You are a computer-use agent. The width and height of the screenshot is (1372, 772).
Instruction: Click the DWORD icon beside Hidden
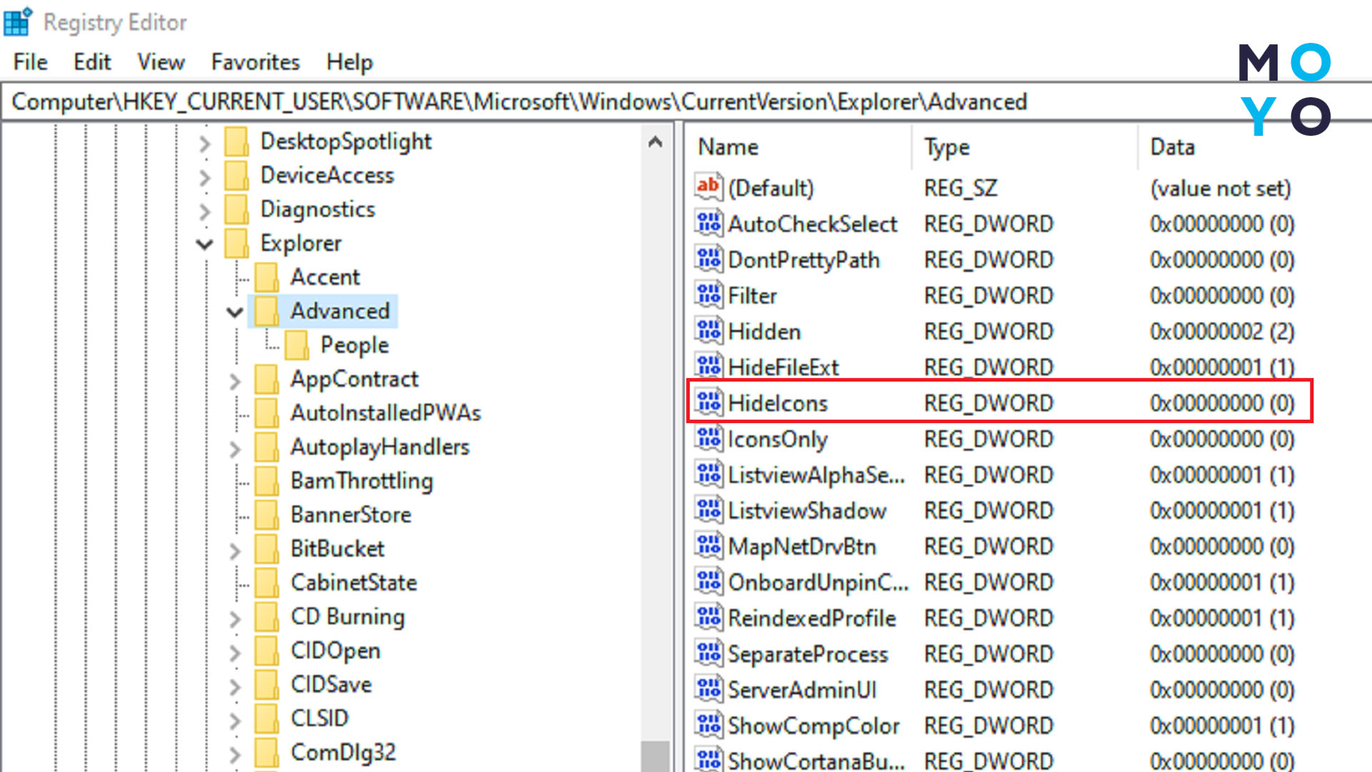pos(708,331)
